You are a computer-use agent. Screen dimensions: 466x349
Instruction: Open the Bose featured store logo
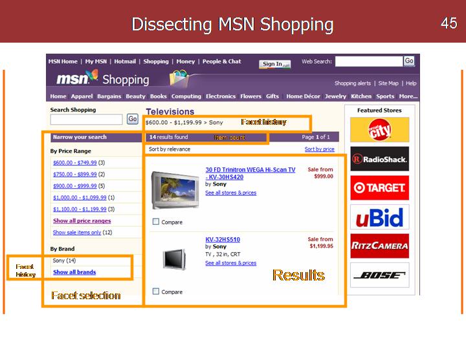coord(379,275)
